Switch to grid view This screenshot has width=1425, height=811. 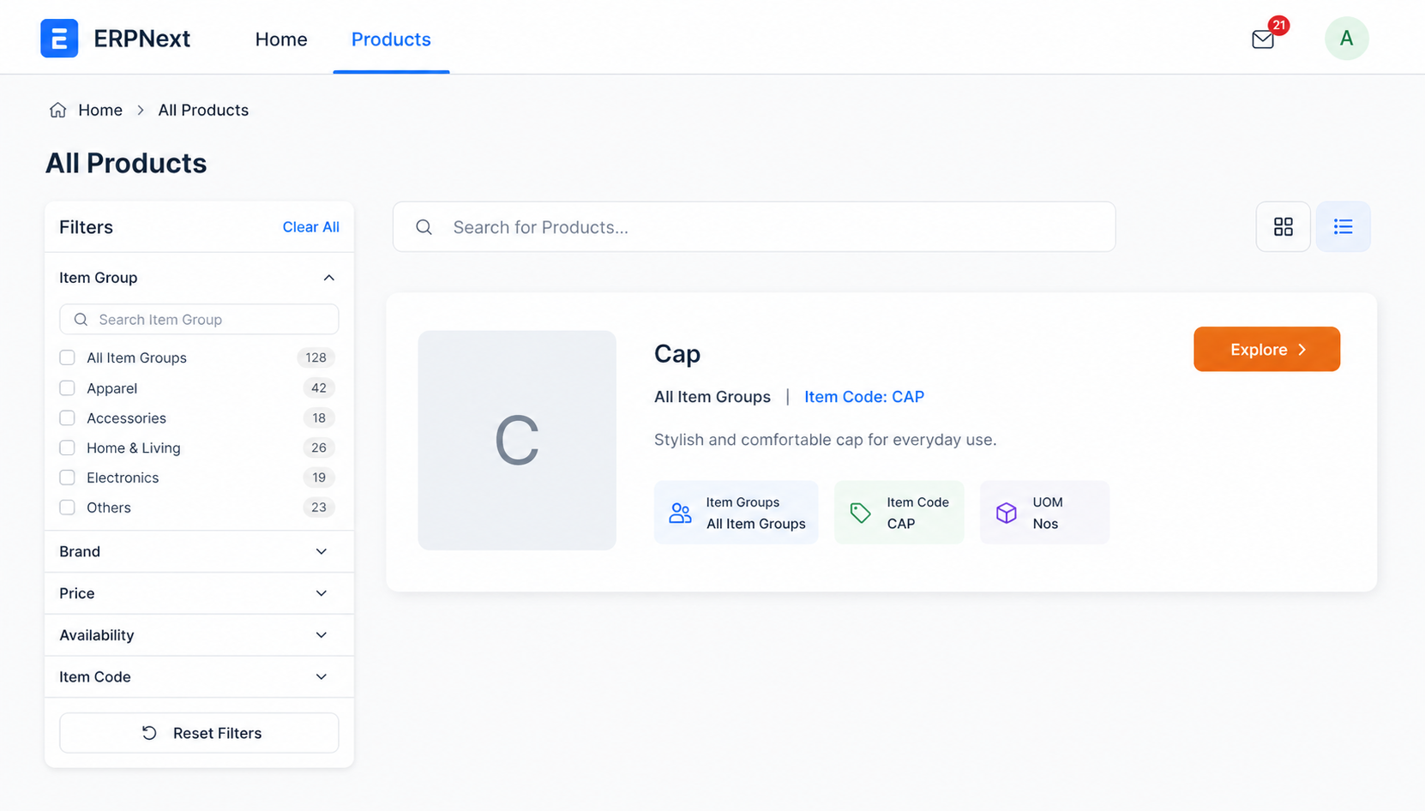pyautogui.click(x=1283, y=226)
